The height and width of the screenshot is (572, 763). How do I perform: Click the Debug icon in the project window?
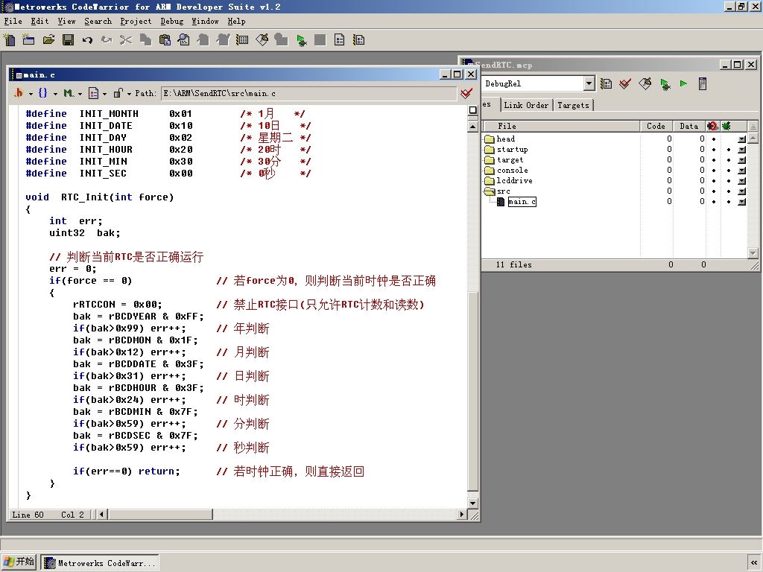(665, 84)
